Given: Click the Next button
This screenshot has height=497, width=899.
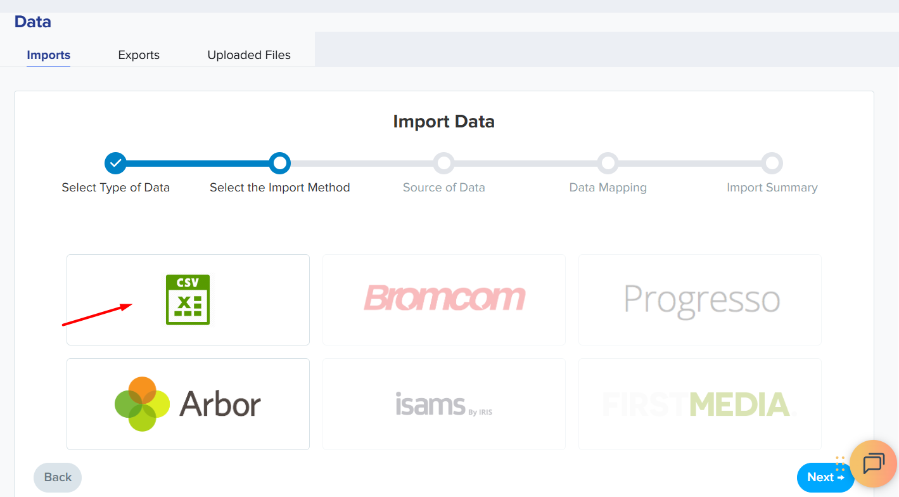Looking at the screenshot, I should [x=825, y=477].
